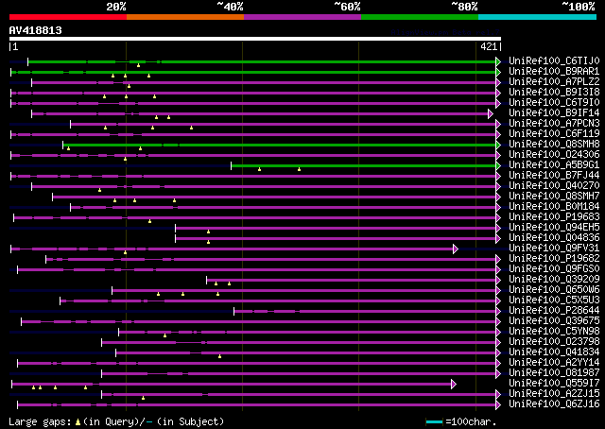Select the UniRef100_Q6ZJ16 label
The height and width of the screenshot is (429, 605).
(554, 404)
